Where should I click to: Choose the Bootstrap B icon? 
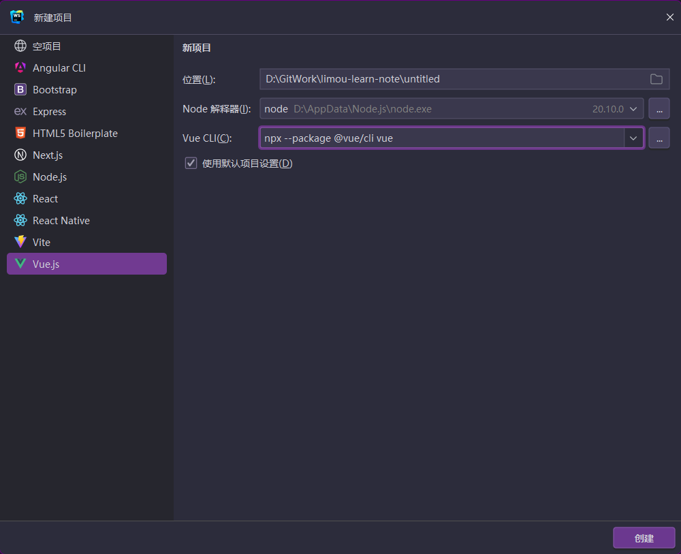20,90
